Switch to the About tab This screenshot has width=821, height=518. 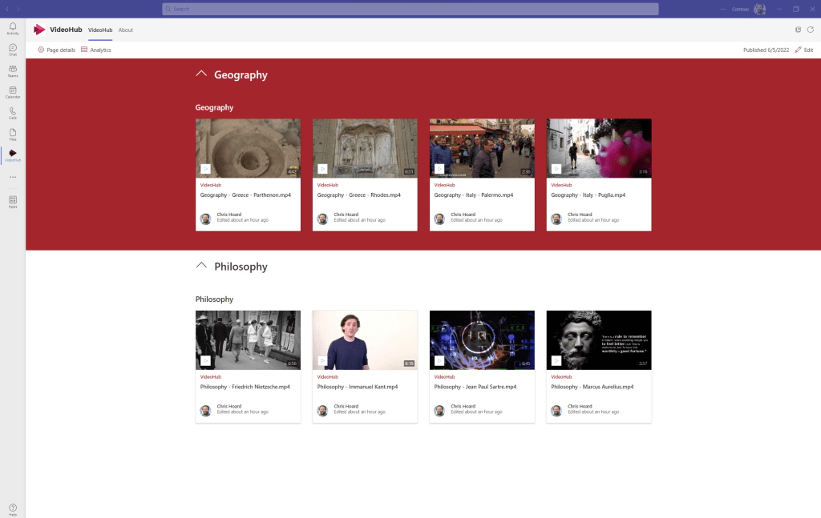click(x=126, y=30)
